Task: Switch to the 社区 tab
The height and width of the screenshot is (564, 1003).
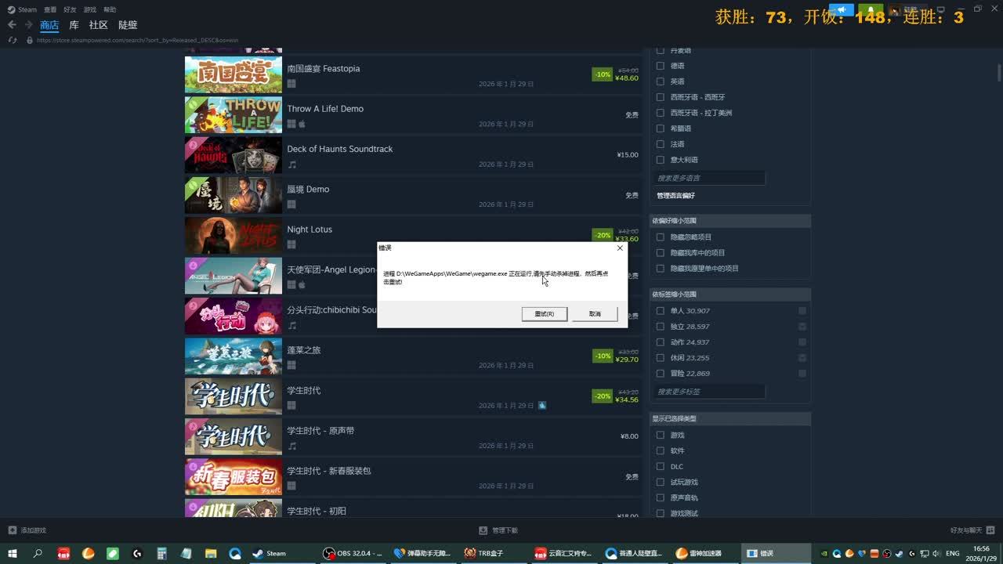Action: 98,25
